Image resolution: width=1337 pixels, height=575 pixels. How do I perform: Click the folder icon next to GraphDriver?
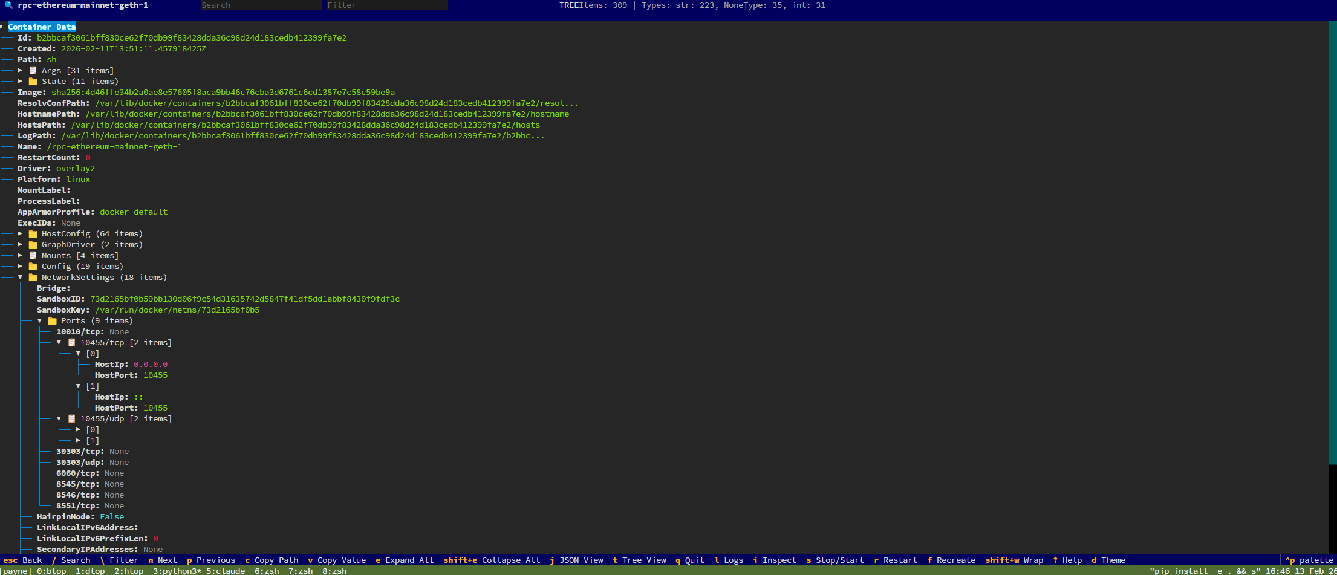(x=33, y=244)
